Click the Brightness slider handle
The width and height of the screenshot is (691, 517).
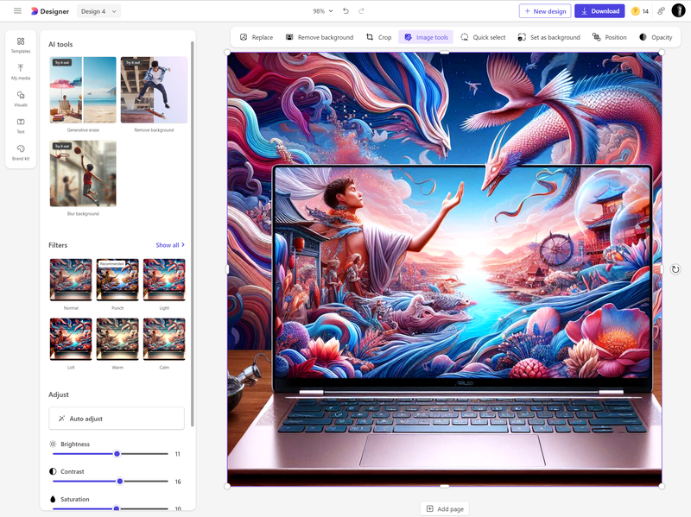(x=117, y=454)
